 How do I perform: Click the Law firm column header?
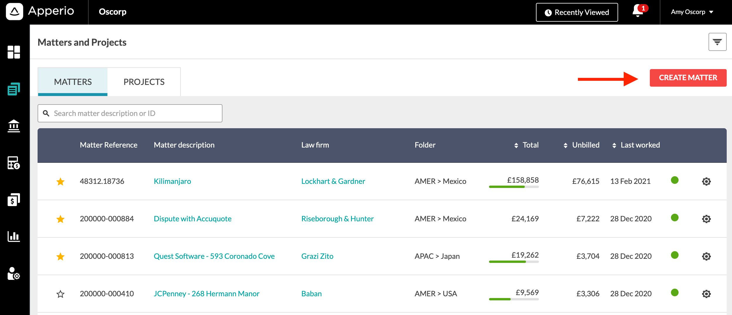tap(315, 145)
